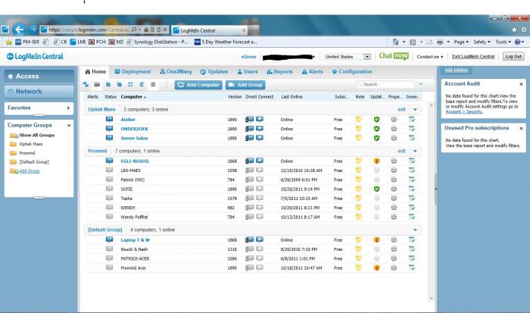The height and width of the screenshot is (313, 530).
Task: Open the Users tab
Action: click(248, 72)
